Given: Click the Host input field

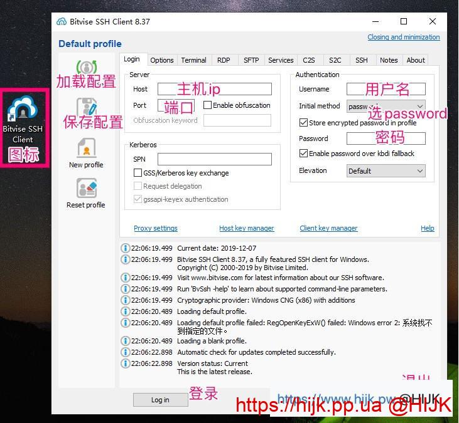Looking at the screenshot, I should click(214, 89).
